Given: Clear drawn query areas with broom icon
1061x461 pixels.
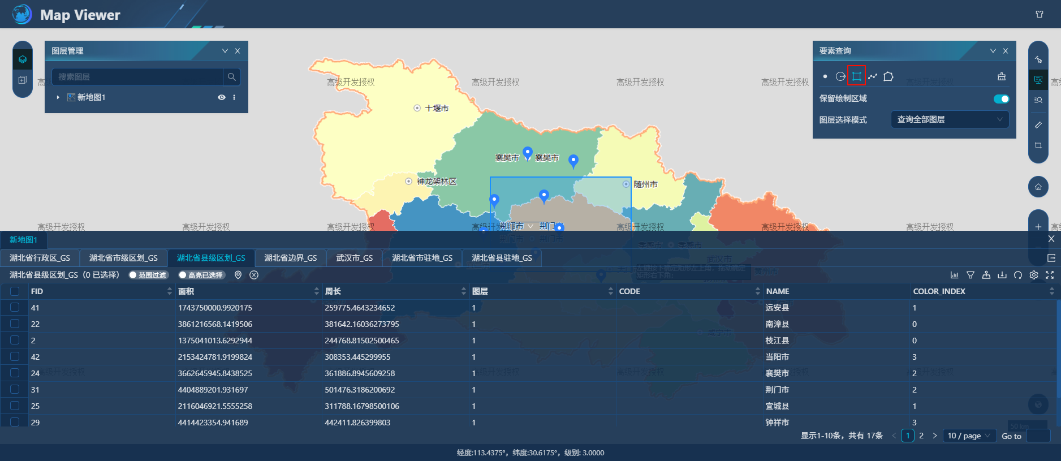Looking at the screenshot, I should click(1002, 76).
